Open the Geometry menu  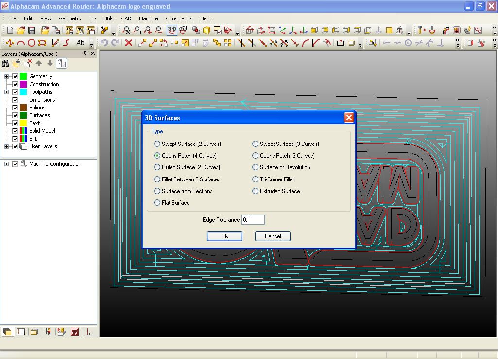click(x=70, y=18)
